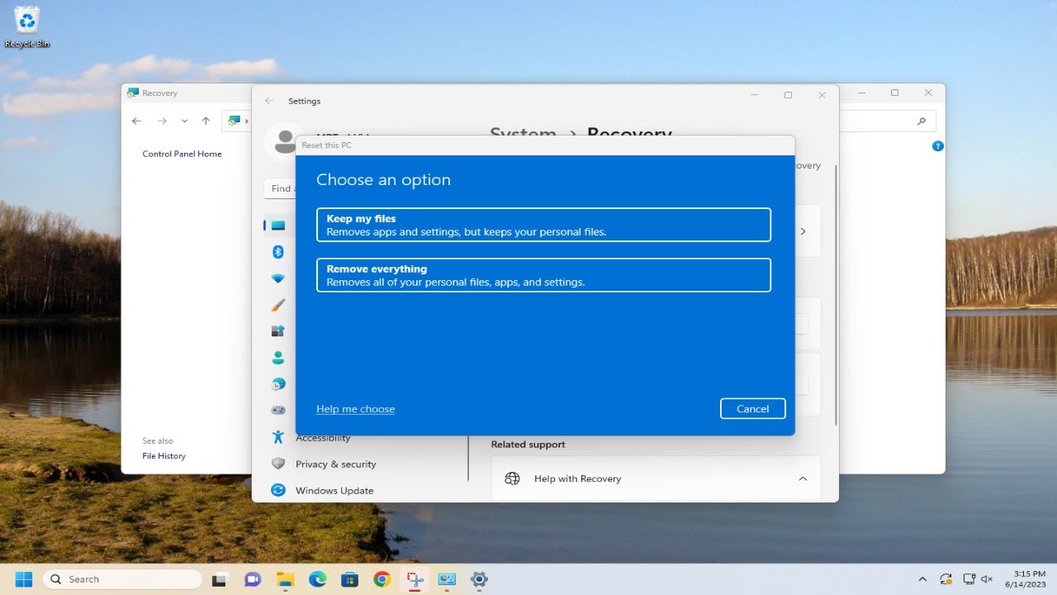Open Control Panel Home link

182,154
